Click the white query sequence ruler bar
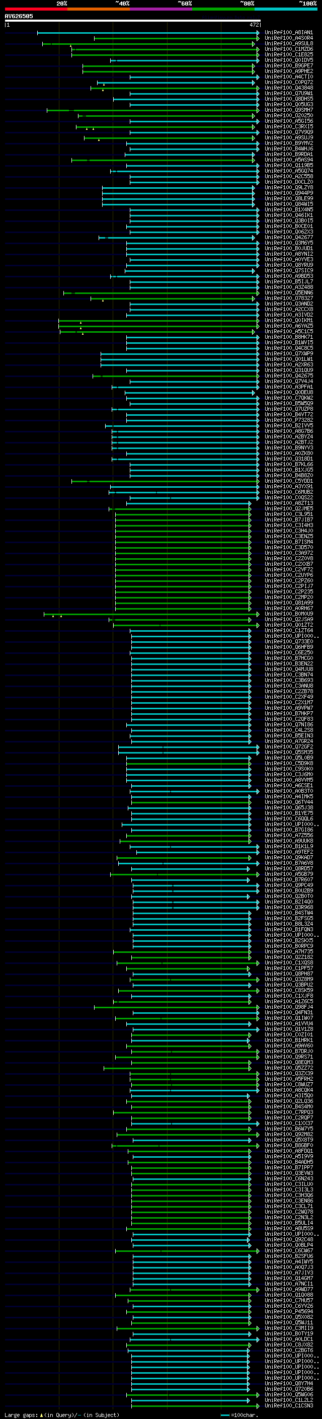The width and height of the screenshot is (322, 1419). (133, 21)
